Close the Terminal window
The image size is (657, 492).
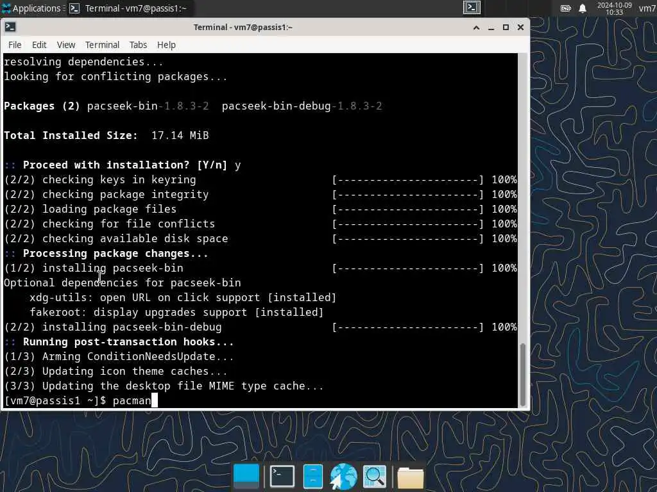[520, 28]
